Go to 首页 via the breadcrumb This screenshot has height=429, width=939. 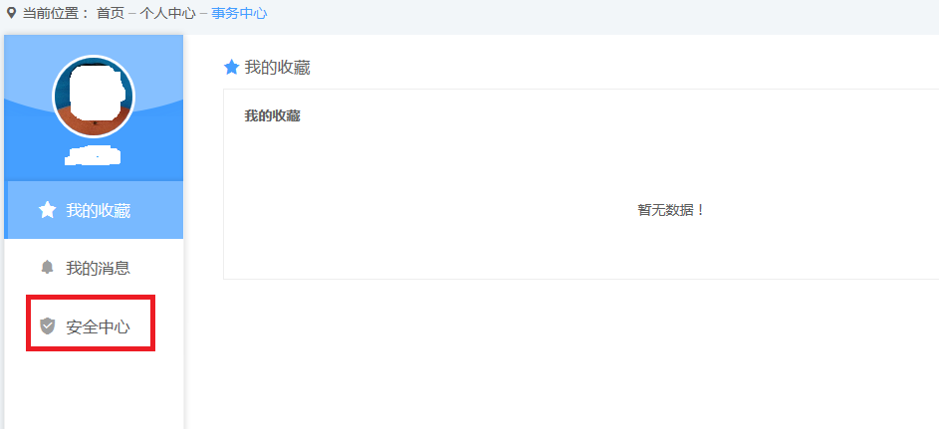point(111,13)
